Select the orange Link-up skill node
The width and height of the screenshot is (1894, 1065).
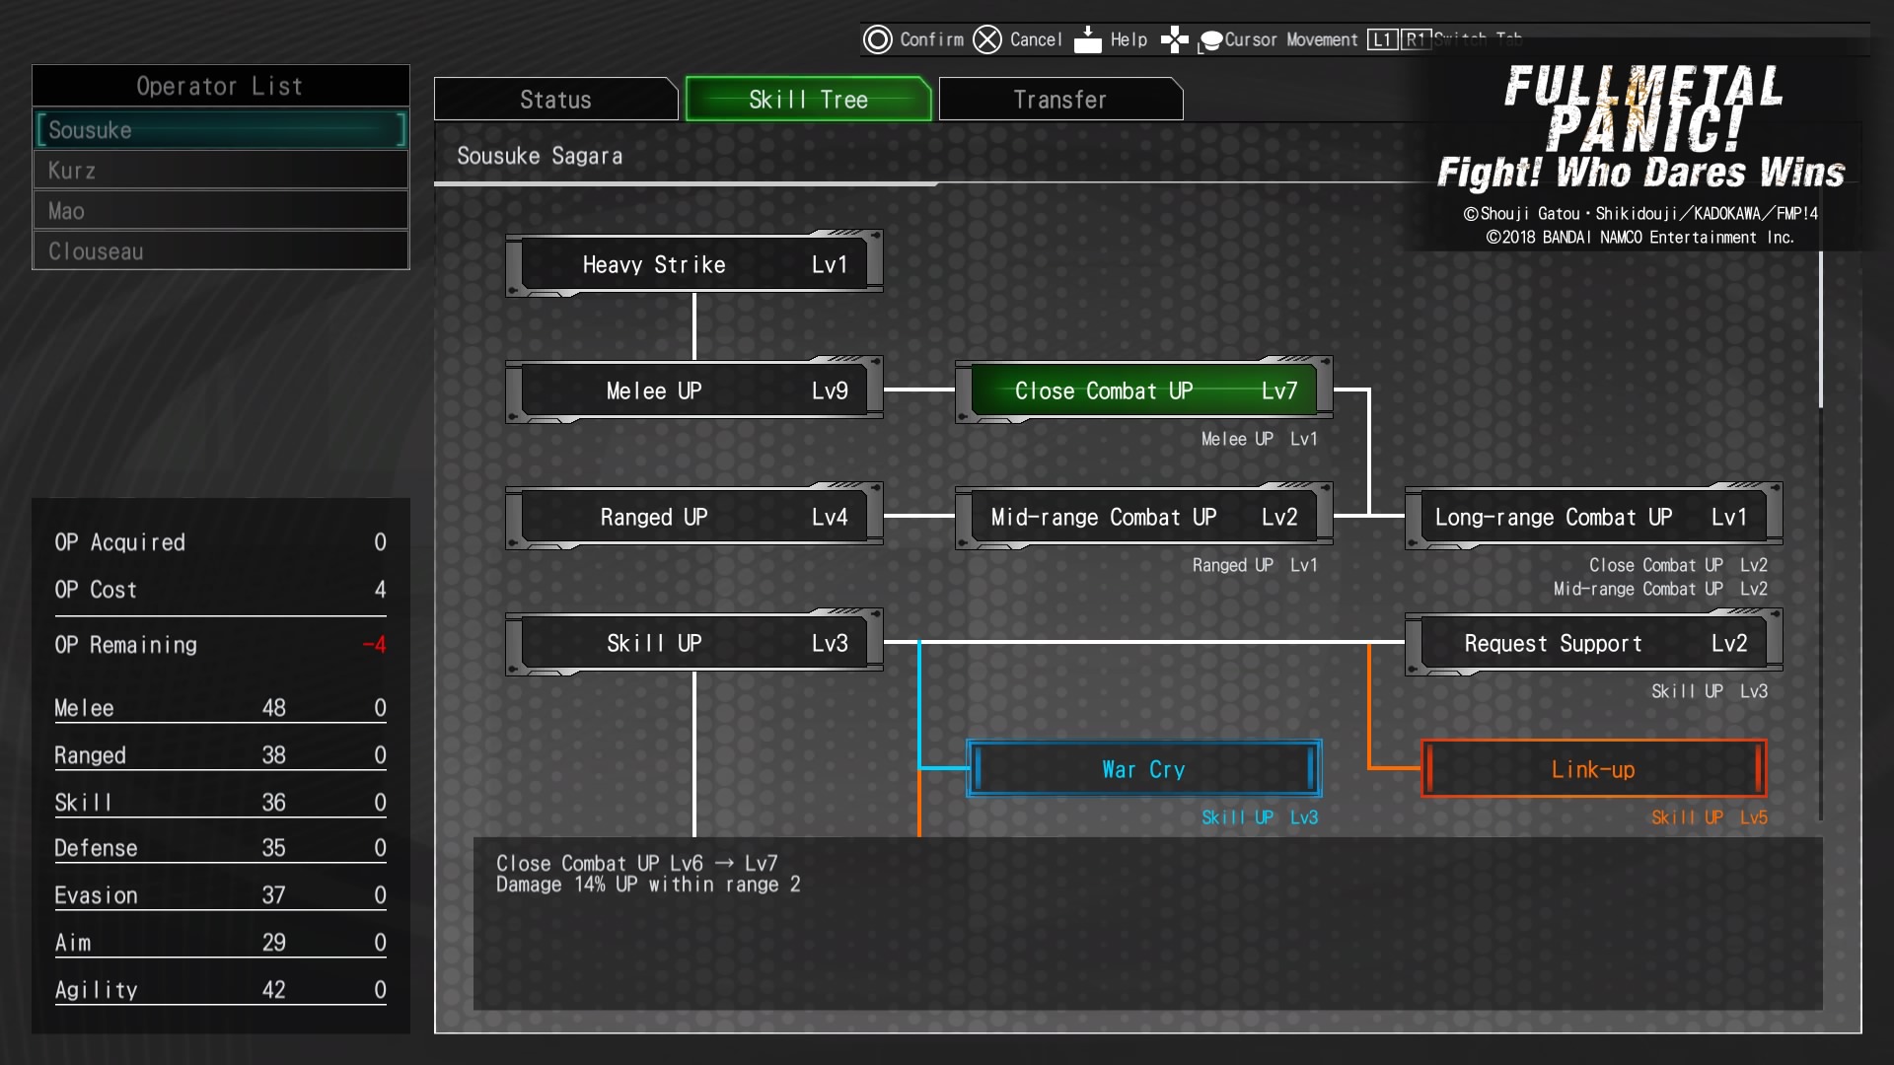[1594, 769]
